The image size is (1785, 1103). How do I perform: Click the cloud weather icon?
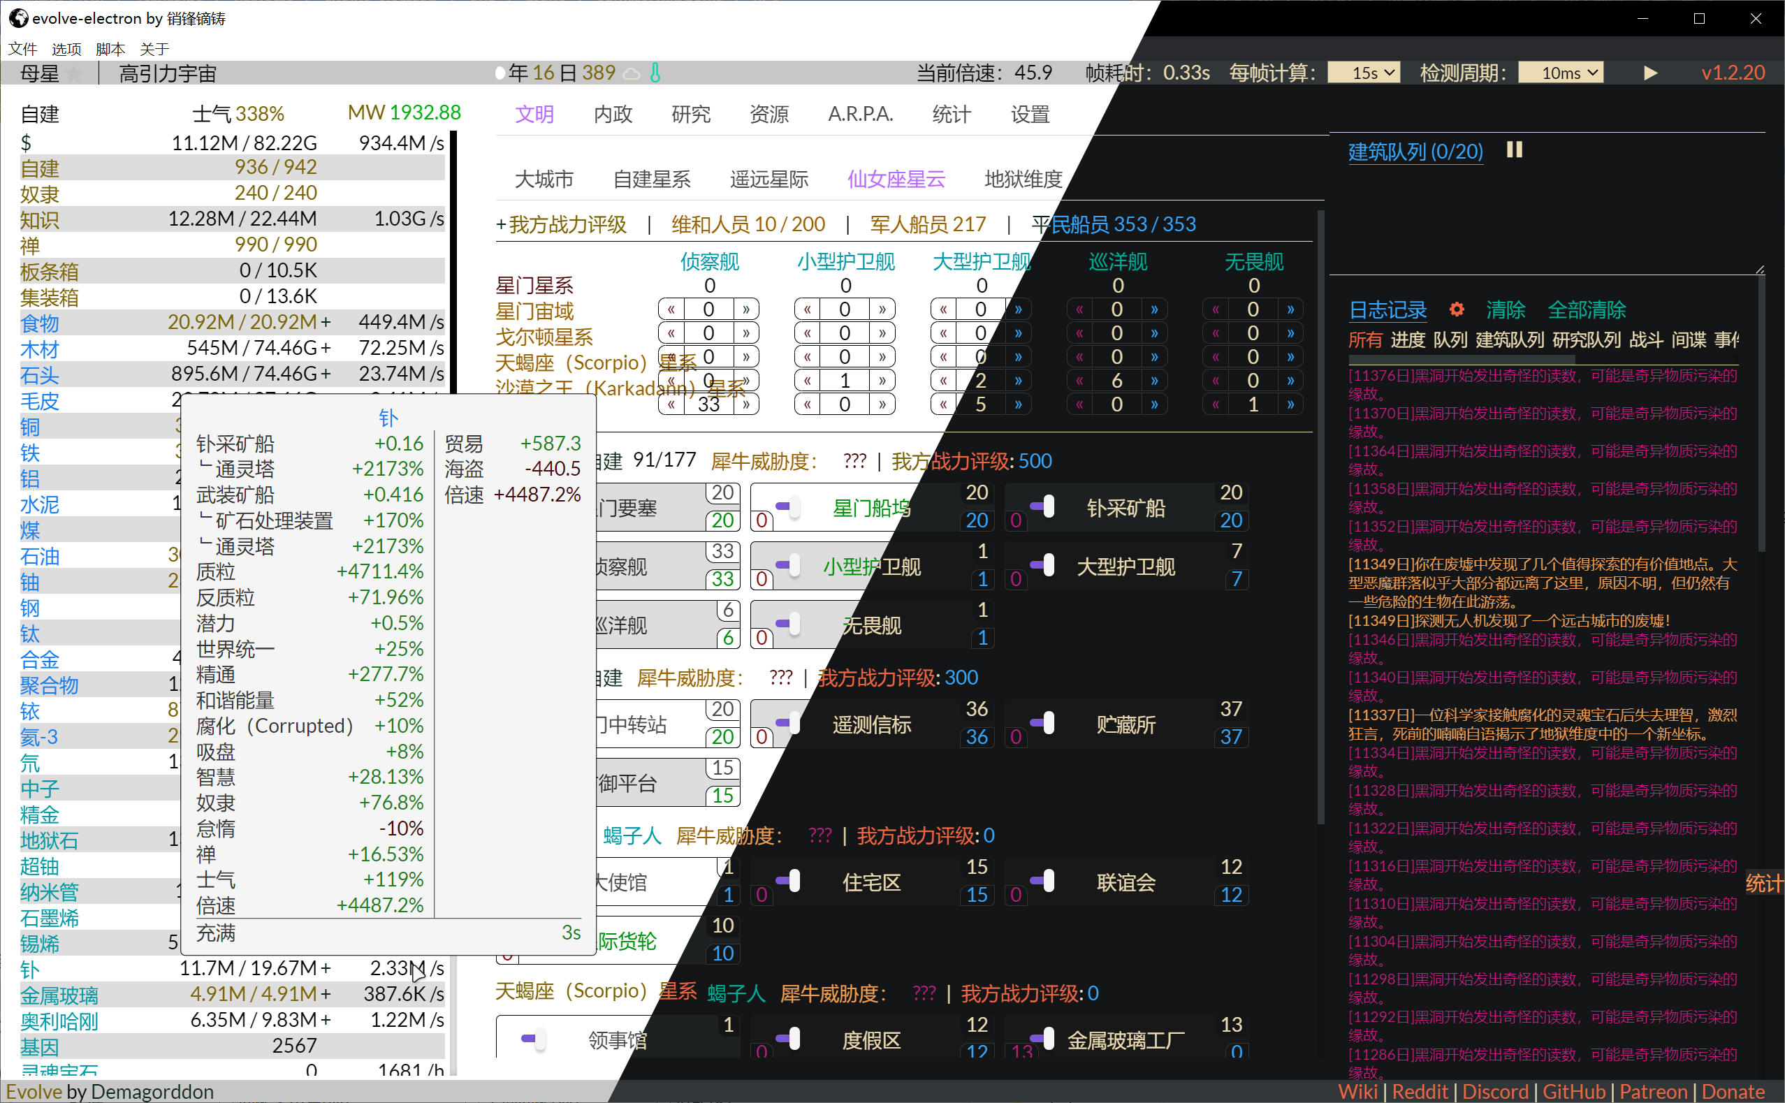click(x=632, y=73)
